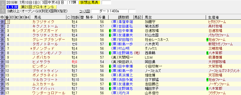Click the green asterisk beside 庄野靖志 on row 16
The image size is (241, 95).
point(110,88)
